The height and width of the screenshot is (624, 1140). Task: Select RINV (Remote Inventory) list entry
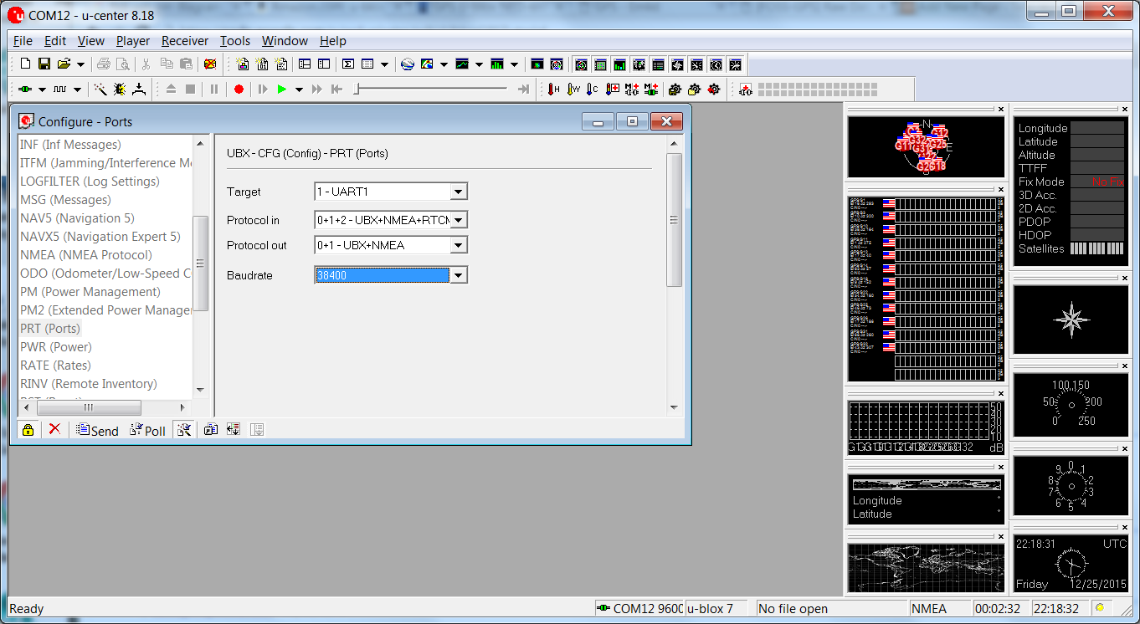pos(89,384)
